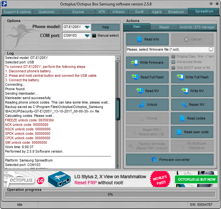Image resolution: width=221 pixels, height=209 pixels.
Task: Click the FREEZE unlock code log line
Action: tap(29, 120)
